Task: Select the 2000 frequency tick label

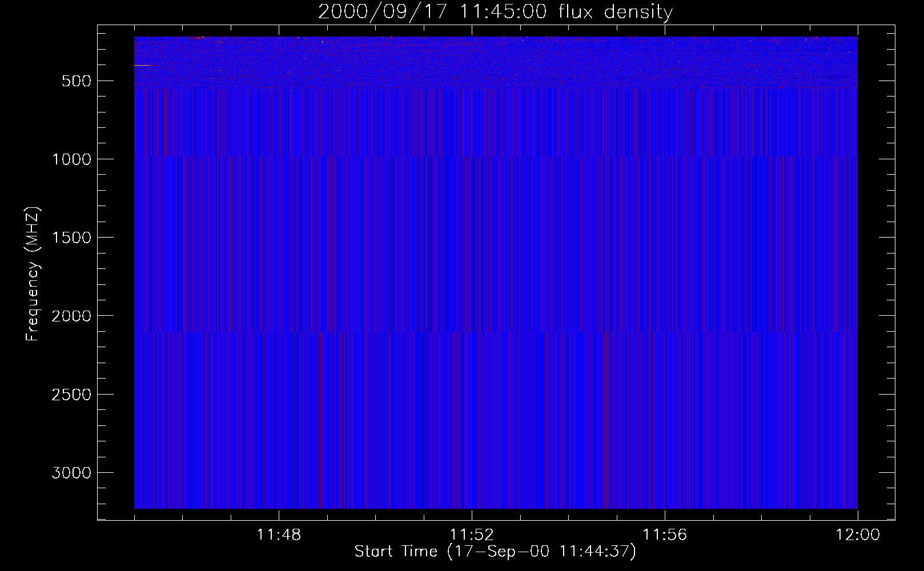Action: coord(71,316)
